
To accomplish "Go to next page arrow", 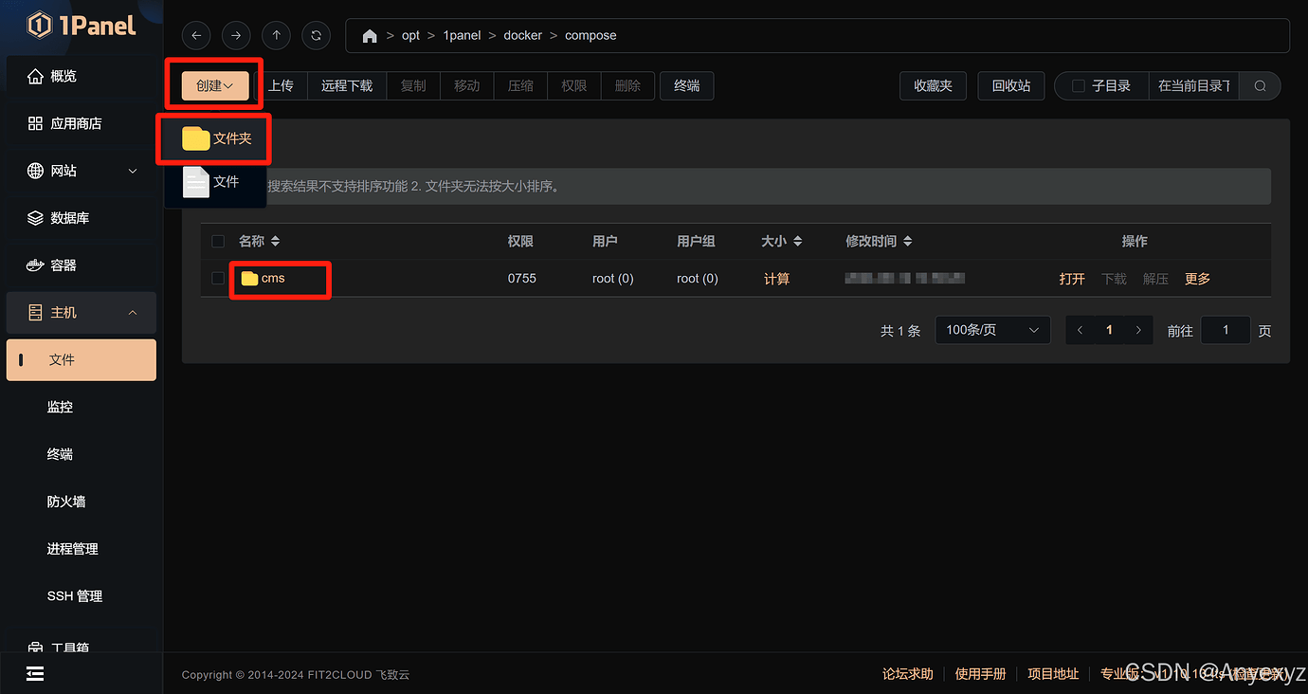I will coord(1138,330).
